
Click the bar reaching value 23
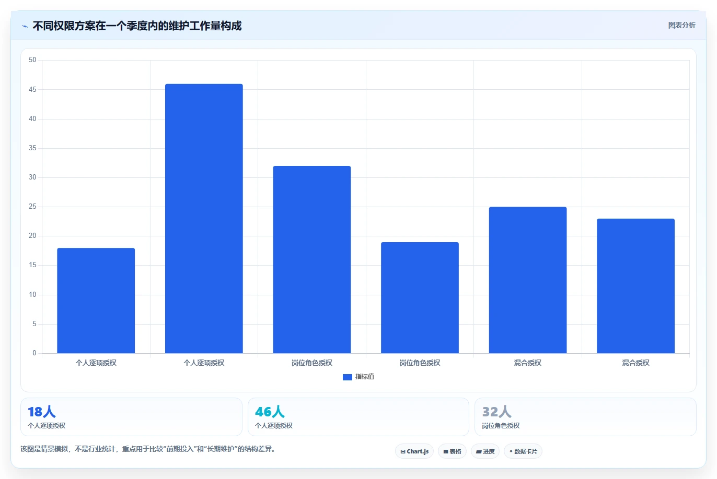tap(635, 286)
